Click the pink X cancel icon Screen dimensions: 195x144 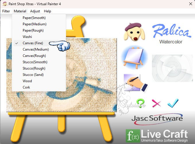[156, 103]
